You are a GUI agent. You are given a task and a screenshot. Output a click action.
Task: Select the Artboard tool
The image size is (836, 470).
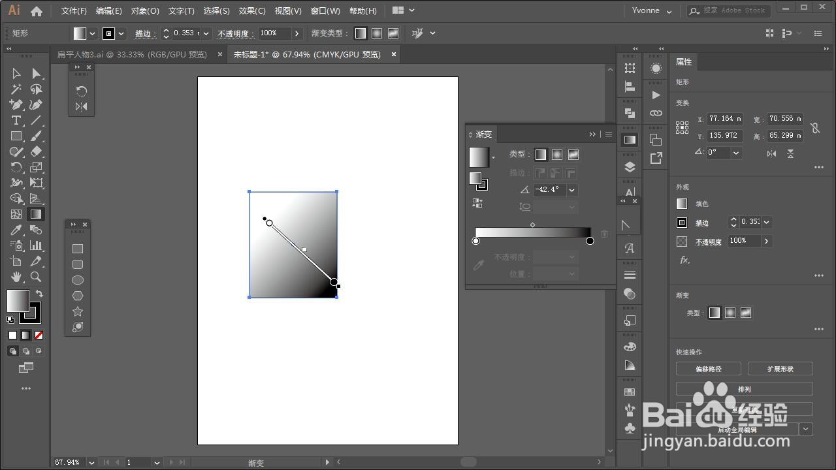16,261
